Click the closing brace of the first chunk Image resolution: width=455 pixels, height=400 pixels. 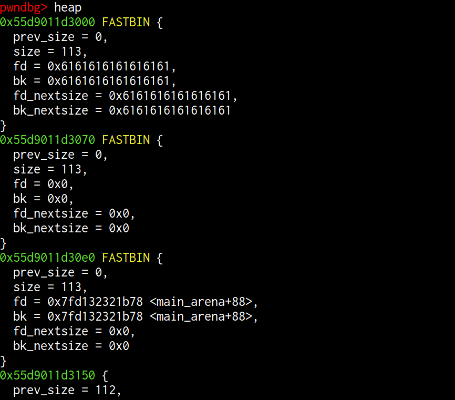coord(3,125)
